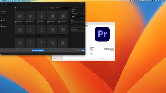Switch to the Edit tab in Premiere header
Screen dimensions: 166x93
coord(11,3)
